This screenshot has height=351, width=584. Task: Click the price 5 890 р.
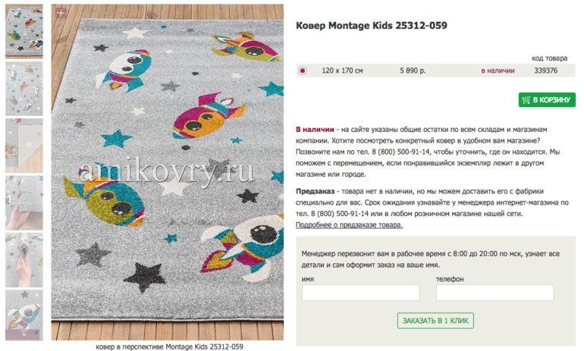pyautogui.click(x=413, y=71)
